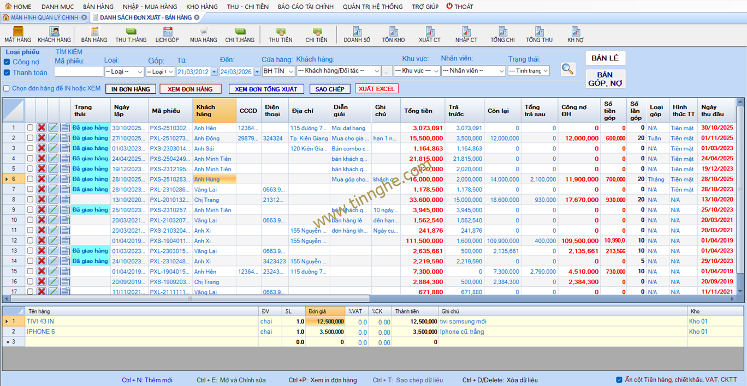Open the KHO HÀNG menu
This screenshot has width=747, height=386.
[201, 7]
